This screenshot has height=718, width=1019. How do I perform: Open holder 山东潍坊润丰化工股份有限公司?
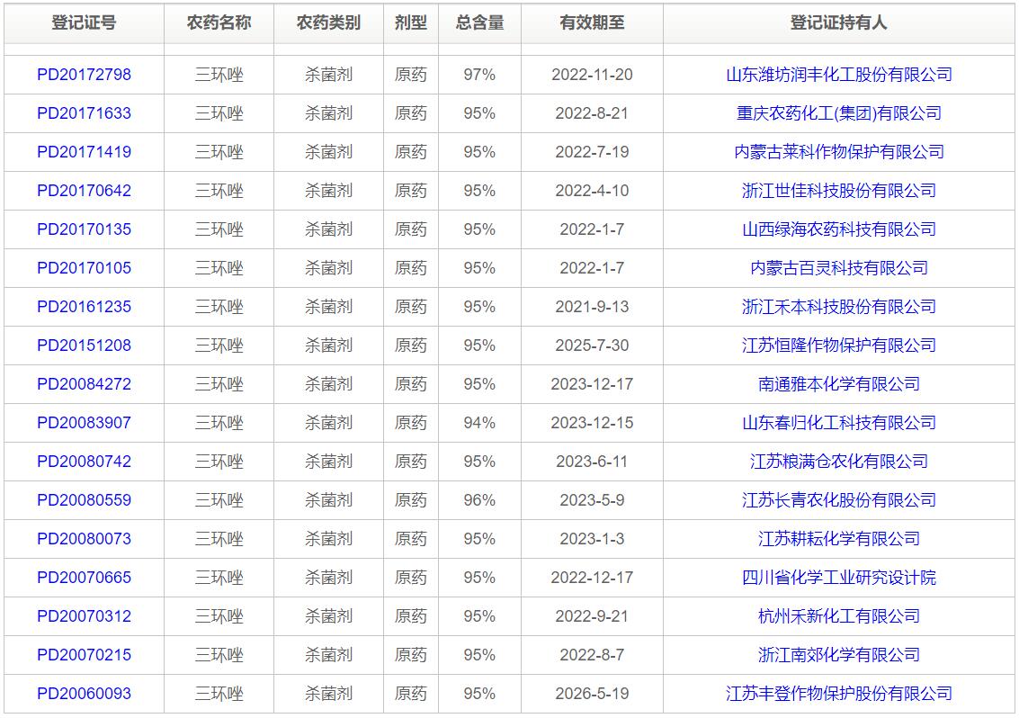coord(838,75)
